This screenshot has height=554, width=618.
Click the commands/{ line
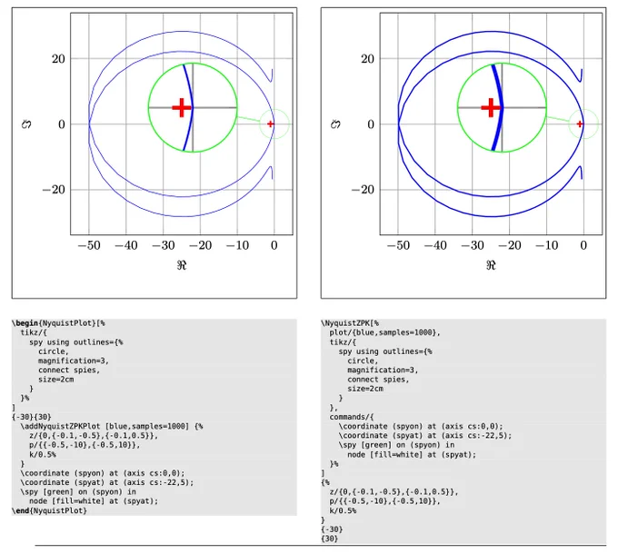click(352, 417)
